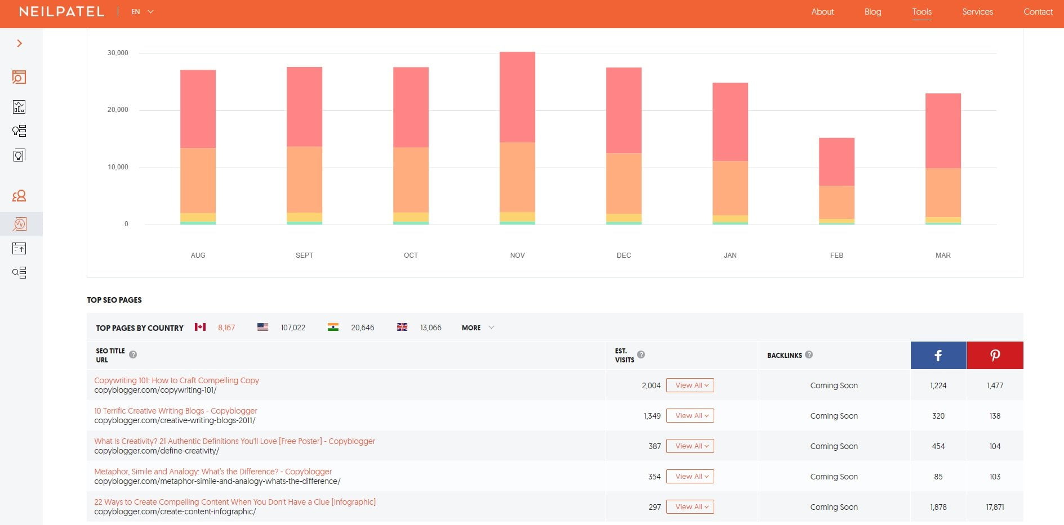Click the 1,349 estimated visits value
This screenshot has height=525, width=1064.
click(x=652, y=416)
